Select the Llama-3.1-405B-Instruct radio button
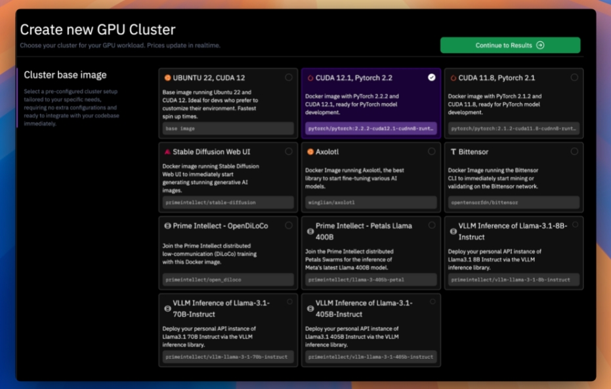Viewport: 611px width, 389px height. (x=432, y=301)
